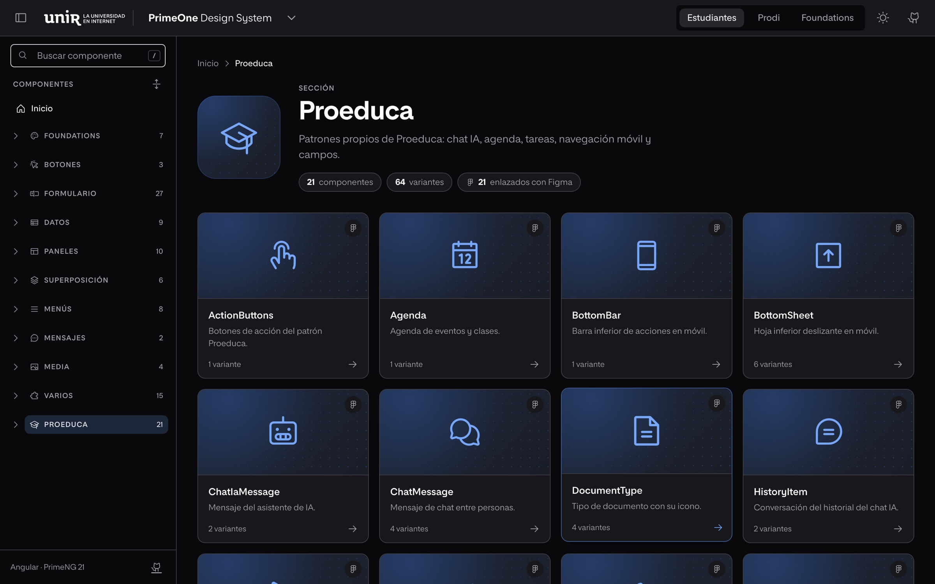The image size is (935, 584).
Task: Click the Figma badge on BottomSheet card
Action: [898, 228]
